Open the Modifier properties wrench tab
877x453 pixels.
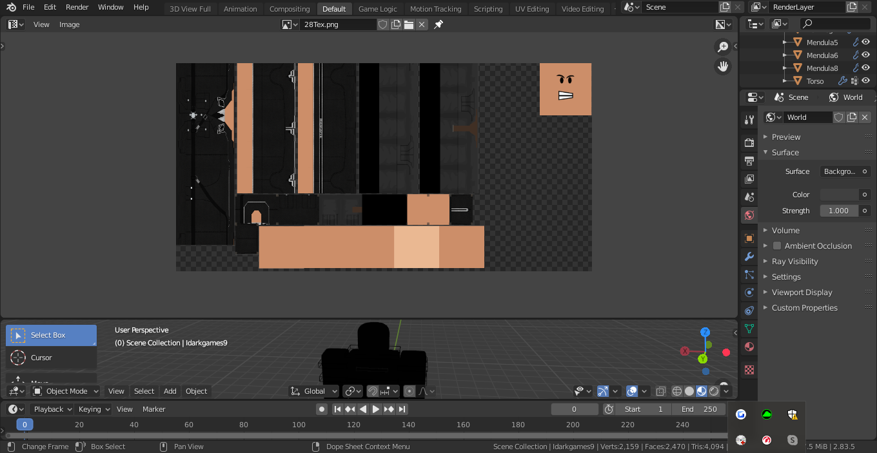click(x=749, y=256)
